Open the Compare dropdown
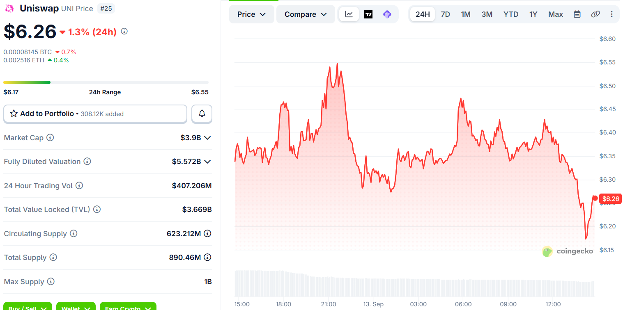623x310 pixels. (x=306, y=14)
